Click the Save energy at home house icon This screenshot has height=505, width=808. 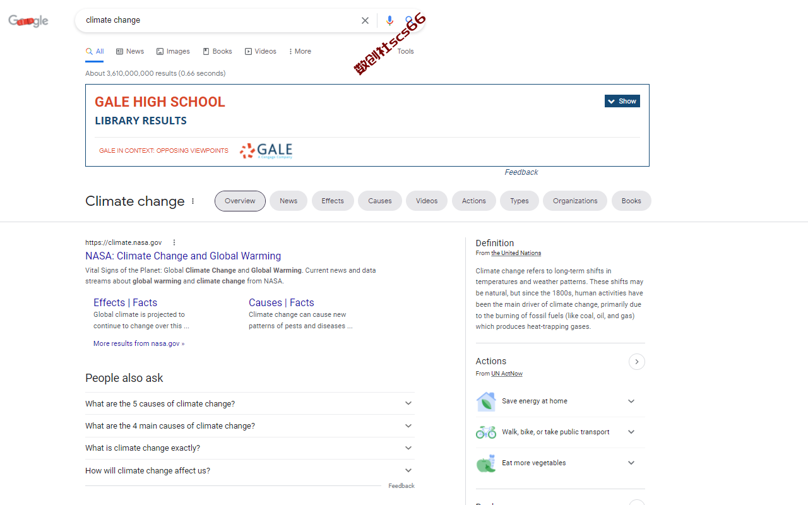pyautogui.click(x=486, y=401)
